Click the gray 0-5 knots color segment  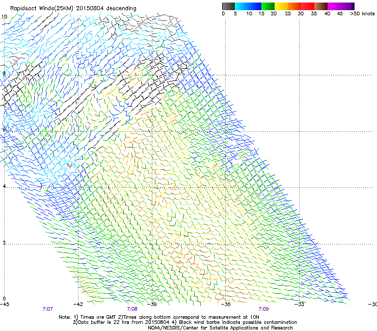point(228,6)
